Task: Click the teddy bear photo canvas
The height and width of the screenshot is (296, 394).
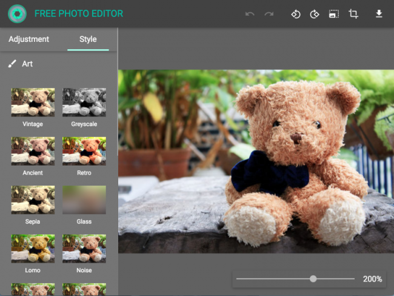Action: (256, 161)
